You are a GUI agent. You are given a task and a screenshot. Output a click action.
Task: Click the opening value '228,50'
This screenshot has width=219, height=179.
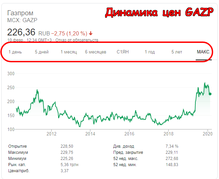(67, 146)
